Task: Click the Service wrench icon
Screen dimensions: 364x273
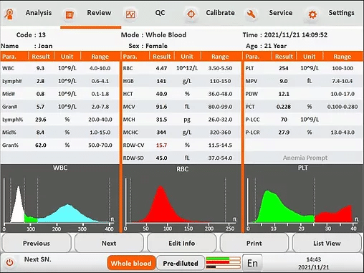Action: click(251, 14)
